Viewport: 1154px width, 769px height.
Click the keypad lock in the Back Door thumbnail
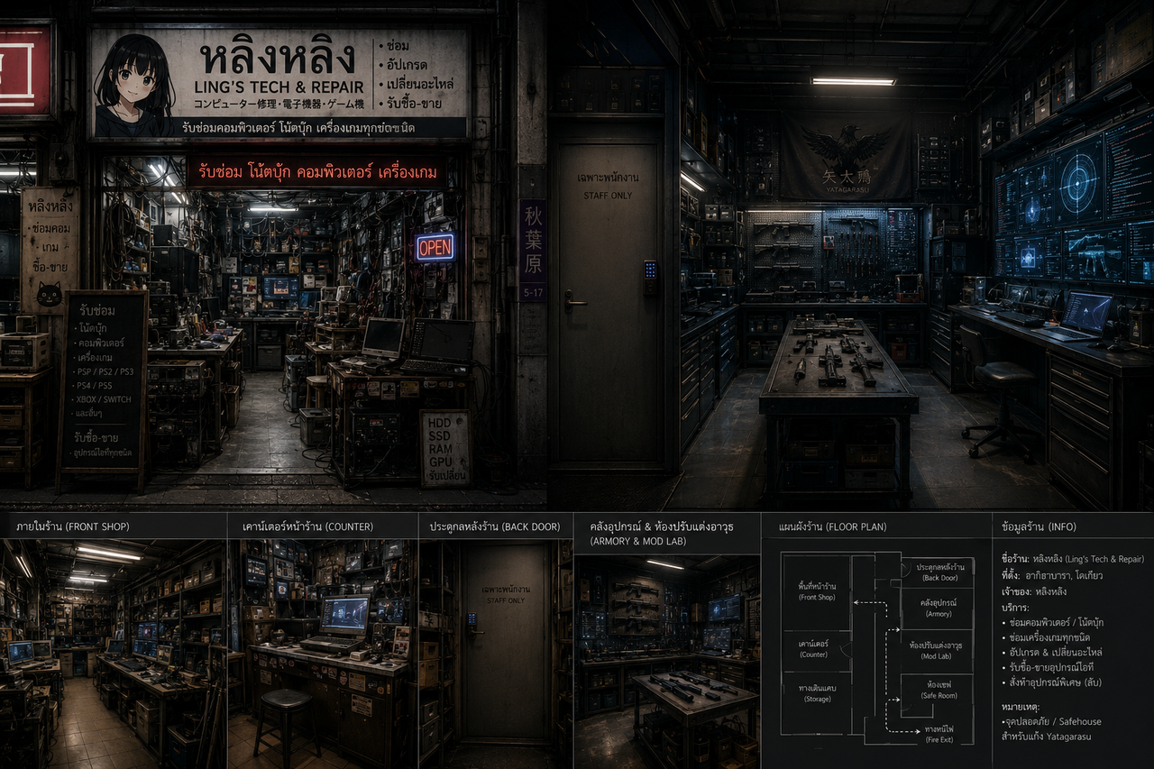tap(472, 622)
